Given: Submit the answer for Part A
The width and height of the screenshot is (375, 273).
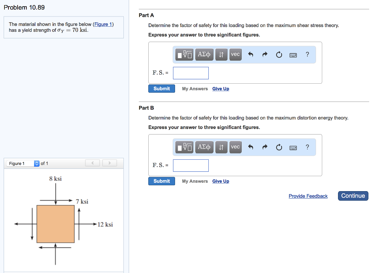Looking at the screenshot, I should 161,88.
